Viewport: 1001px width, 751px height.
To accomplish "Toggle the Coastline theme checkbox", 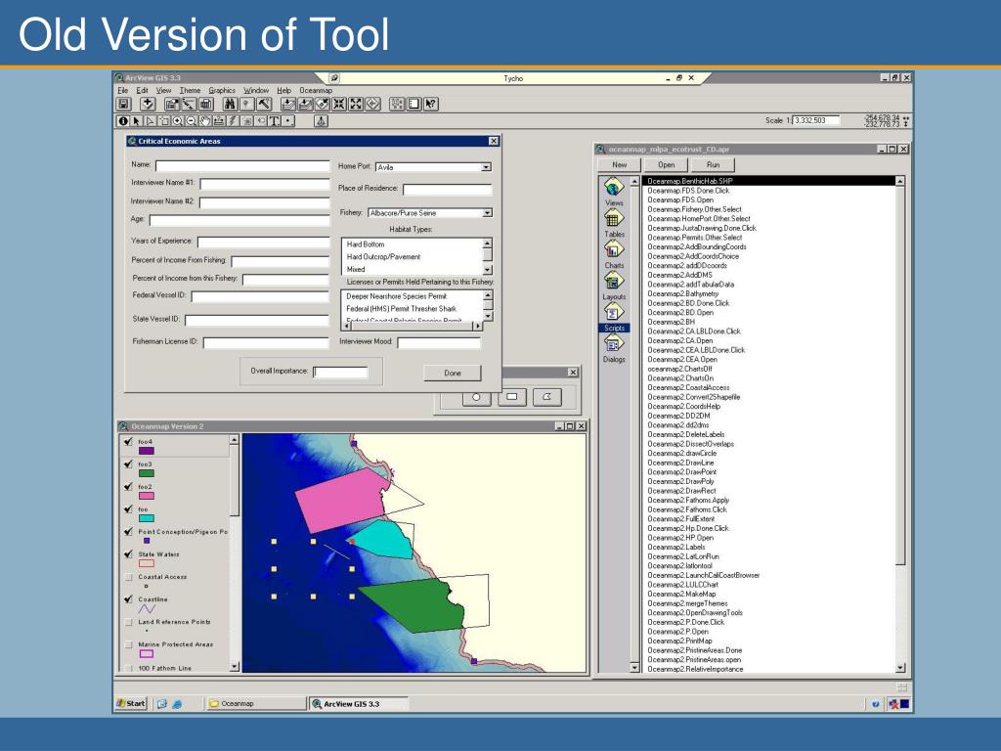I will click(x=128, y=599).
